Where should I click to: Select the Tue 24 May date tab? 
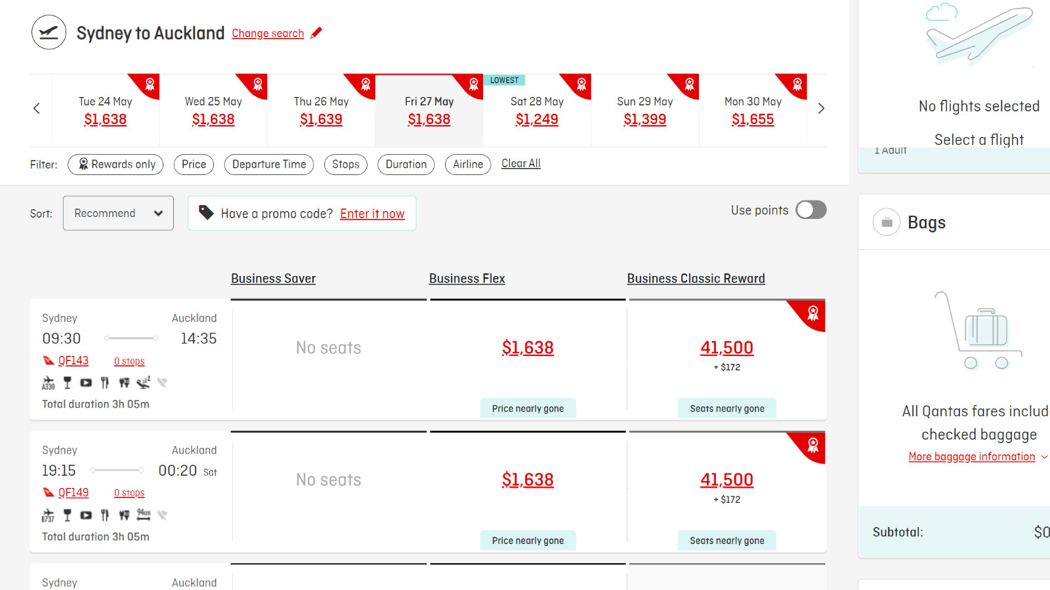(105, 110)
